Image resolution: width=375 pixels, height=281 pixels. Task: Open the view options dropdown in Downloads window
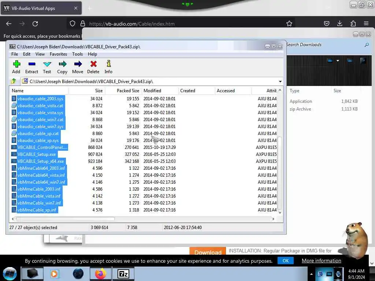[x=338, y=61]
